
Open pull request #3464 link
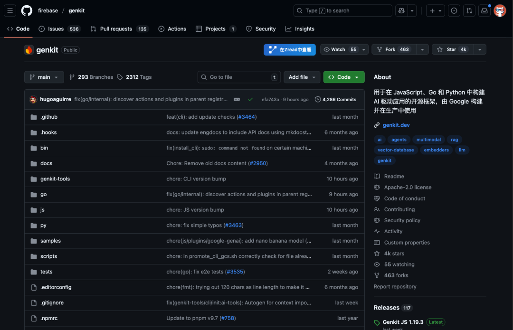[x=247, y=117]
